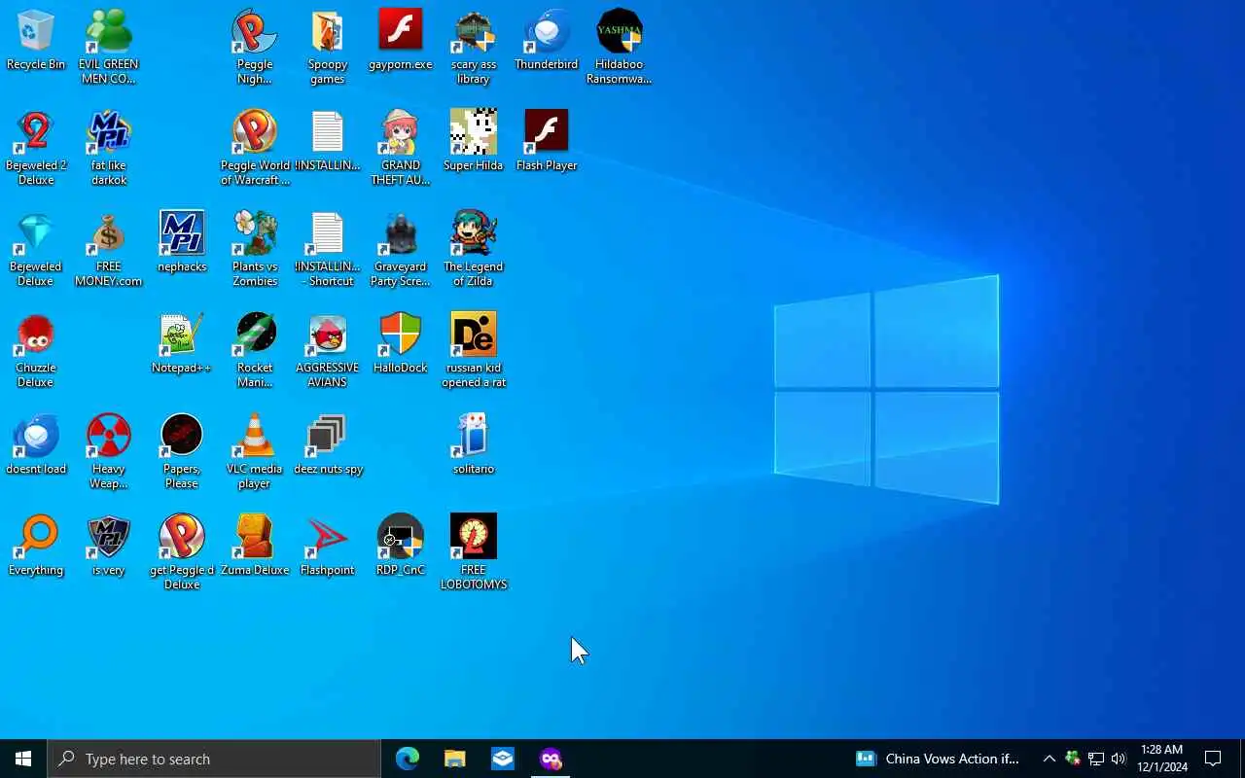The width and height of the screenshot is (1245, 778).
Task: Open the green tray application icon
Action: [1073, 759]
